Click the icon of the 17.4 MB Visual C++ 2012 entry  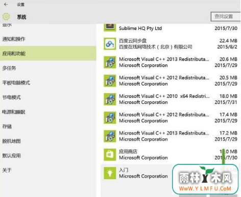point(110,118)
